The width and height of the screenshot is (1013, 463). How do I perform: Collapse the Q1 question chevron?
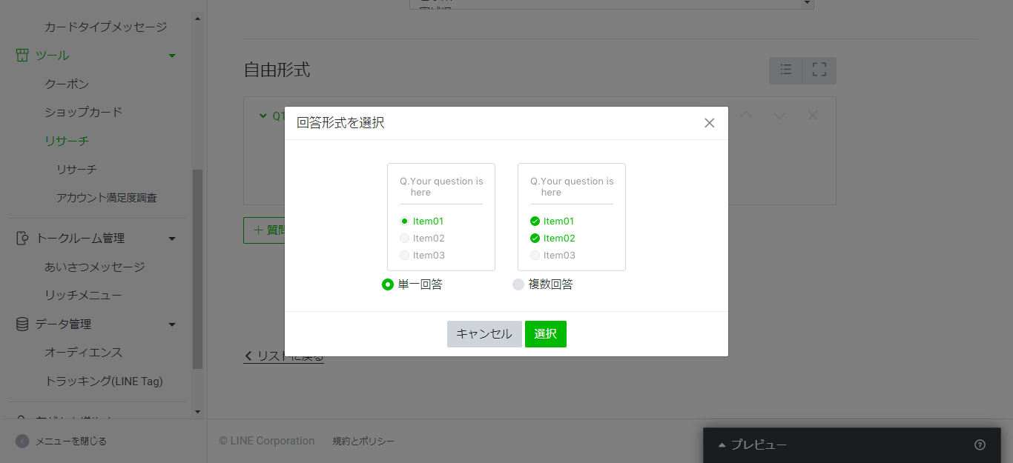click(263, 116)
